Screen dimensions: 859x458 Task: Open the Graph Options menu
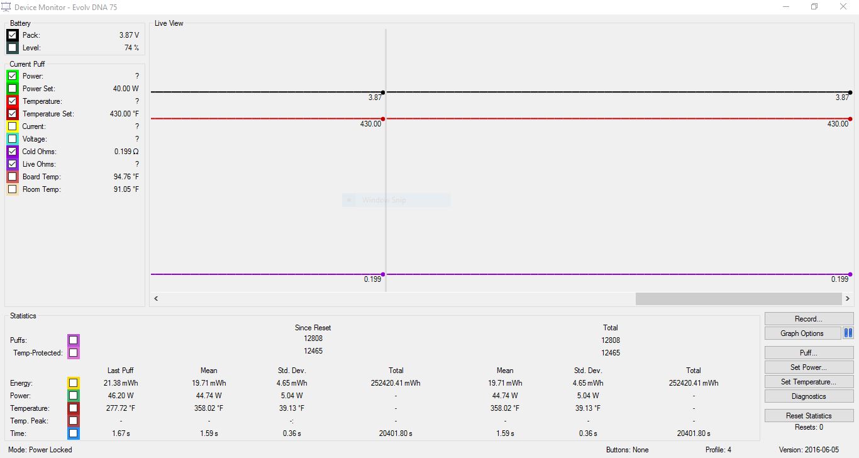tap(802, 333)
